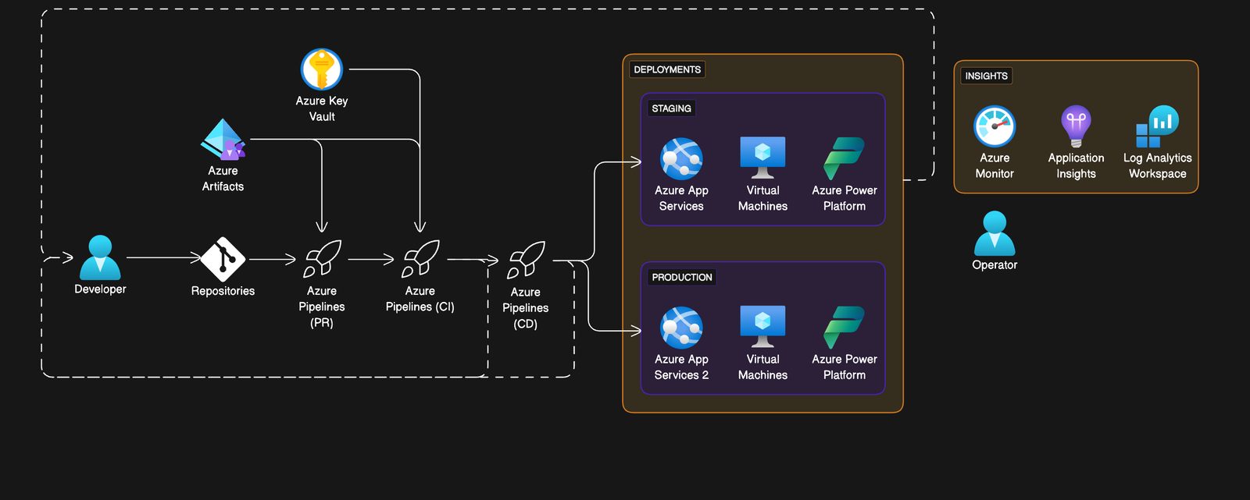Click the "Application Insights" text label
The height and width of the screenshot is (500, 1250).
[1076, 166]
